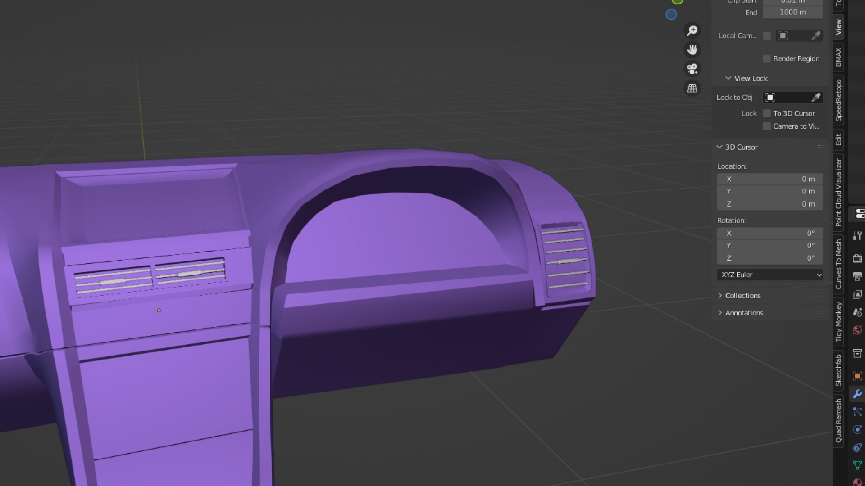Click the pan view hand icon

pos(692,49)
